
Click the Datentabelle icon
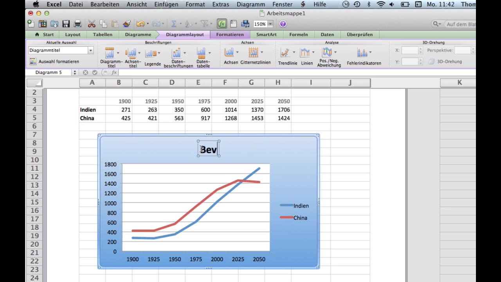(201, 52)
